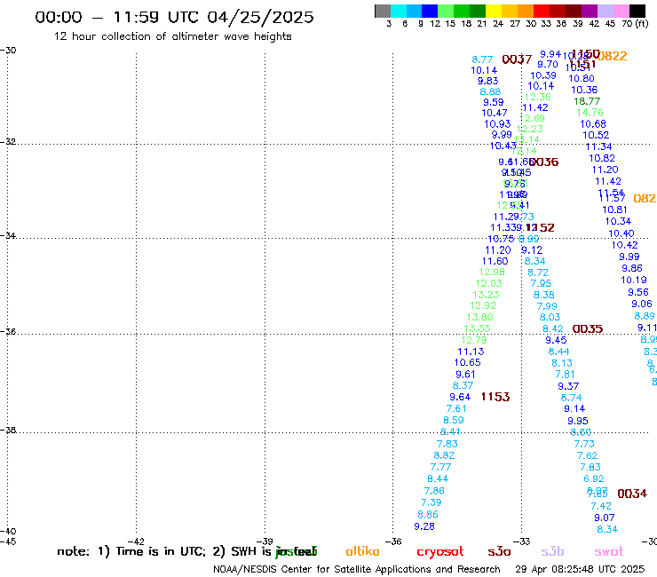The width and height of the screenshot is (657, 577).
Task: Click pass time label '1153'
Action: pyautogui.click(x=495, y=397)
